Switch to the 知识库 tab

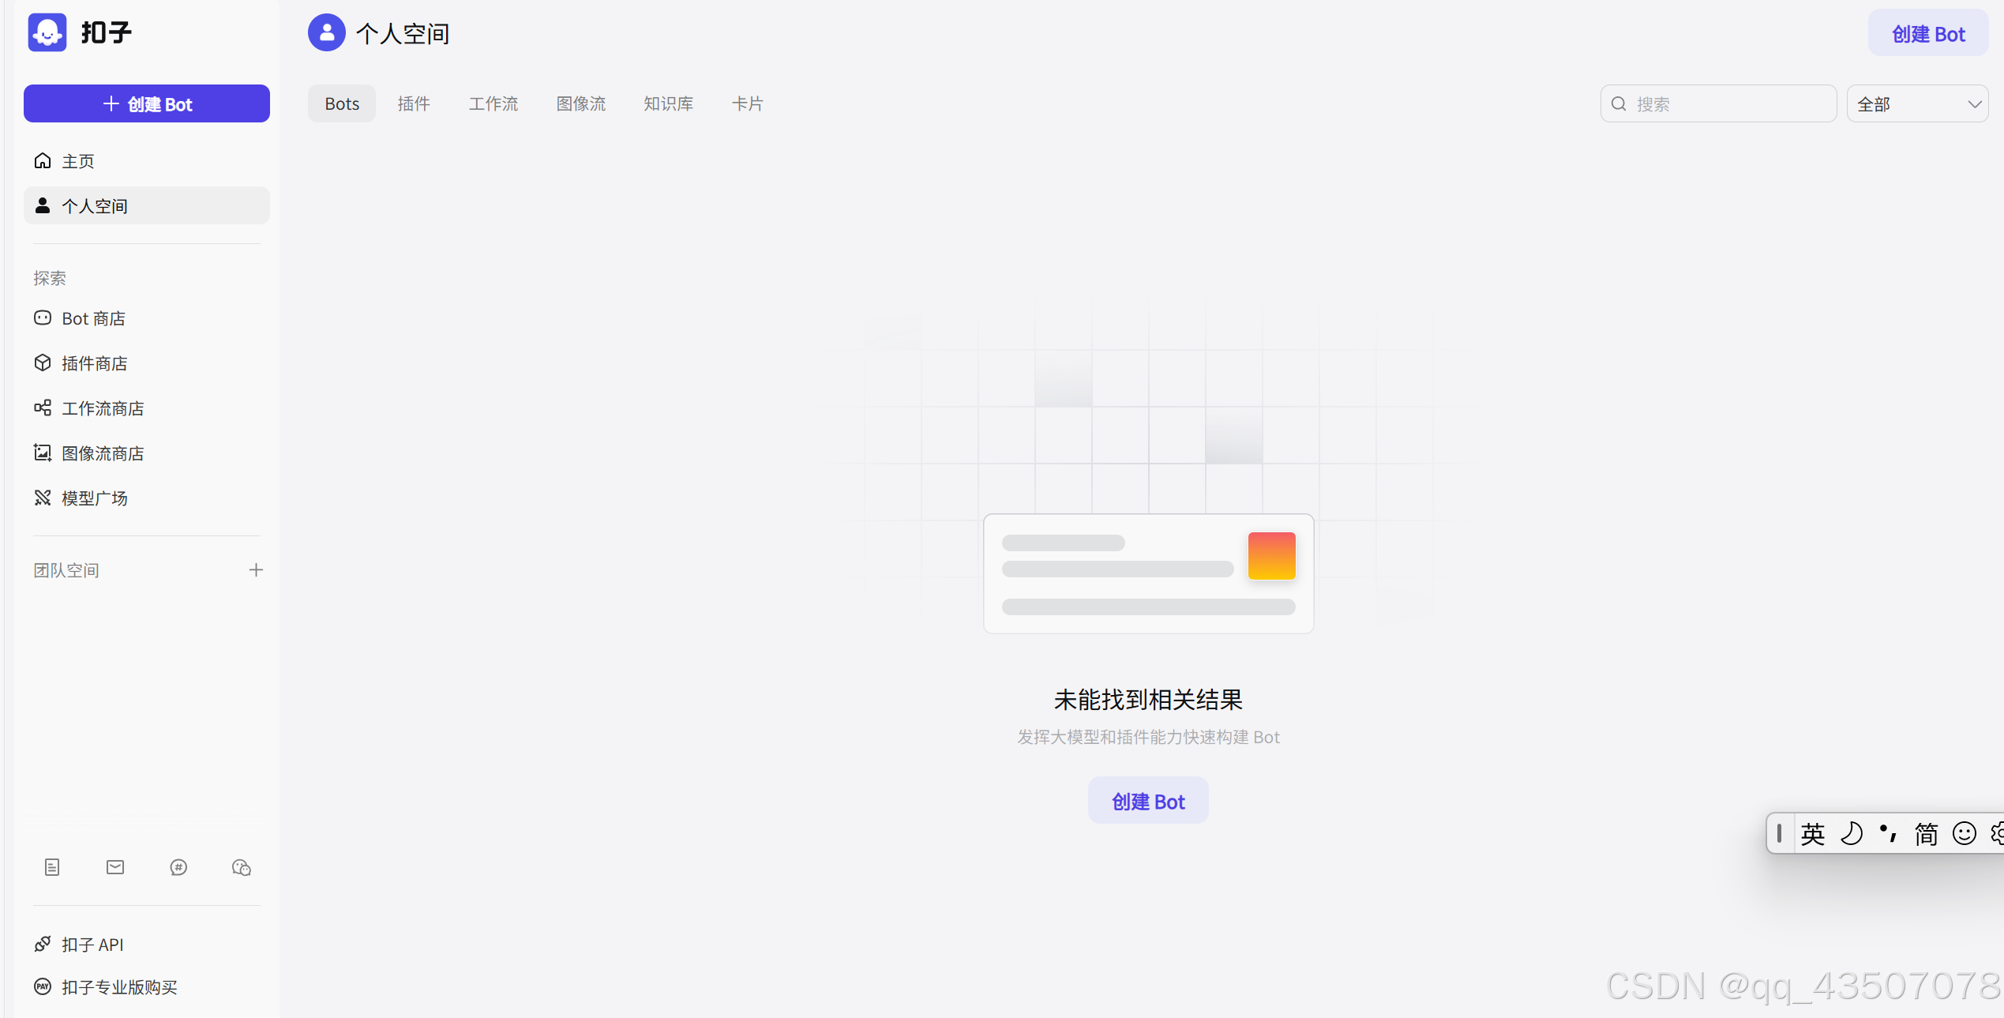pos(668,103)
